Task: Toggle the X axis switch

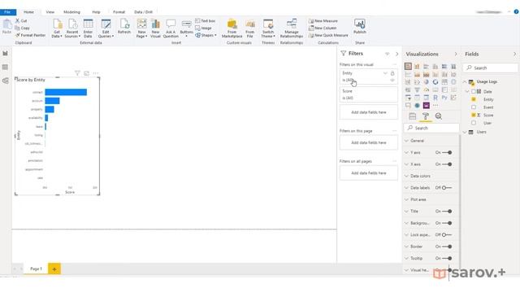Action: point(447,164)
